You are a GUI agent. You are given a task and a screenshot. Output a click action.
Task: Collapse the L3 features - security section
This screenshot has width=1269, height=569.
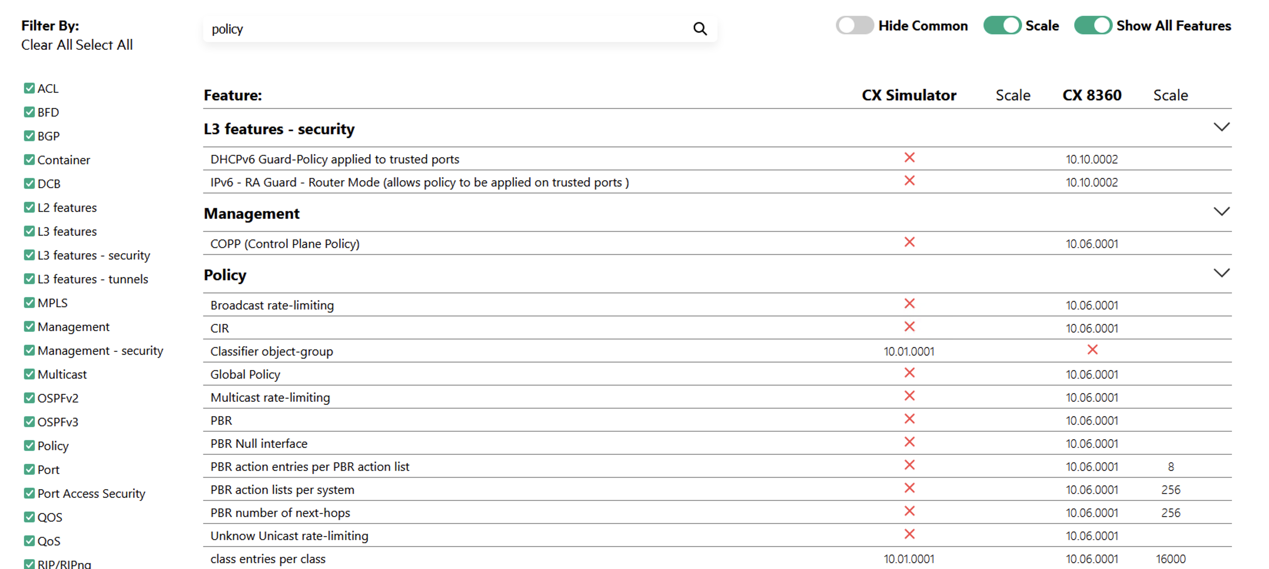point(1221,127)
